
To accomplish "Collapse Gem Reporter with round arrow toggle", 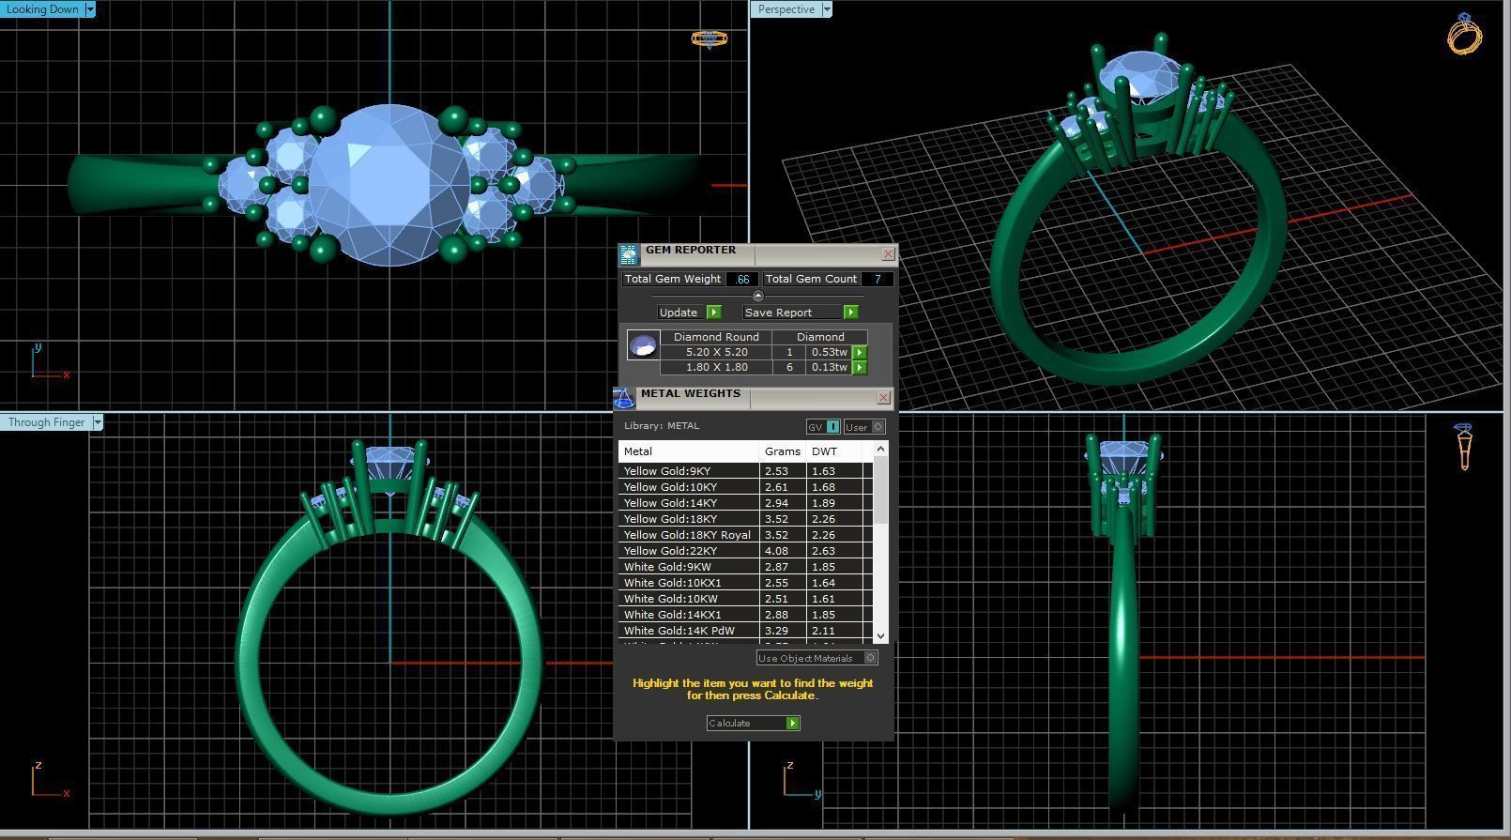I will [x=757, y=296].
